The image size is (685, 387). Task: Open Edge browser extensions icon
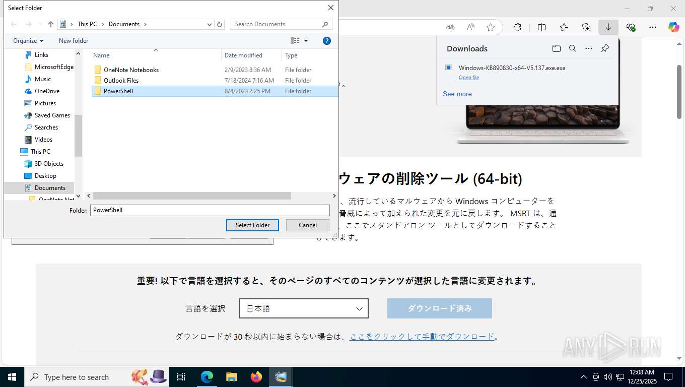pos(517,27)
